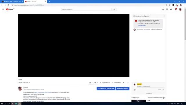Click the Save button under video
The height and width of the screenshot is (105, 186).
coord(116,83)
